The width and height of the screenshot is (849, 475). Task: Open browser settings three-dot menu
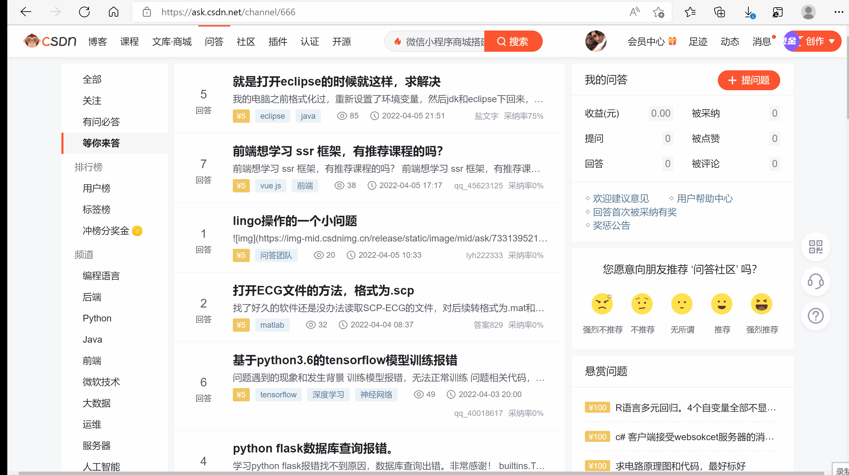click(x=839, y=12)
